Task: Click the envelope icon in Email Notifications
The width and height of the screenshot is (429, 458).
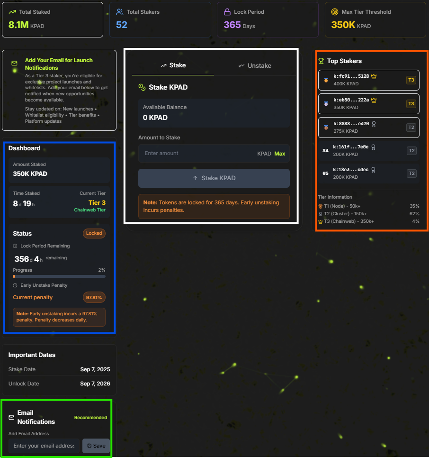Action: coord(12,417)
